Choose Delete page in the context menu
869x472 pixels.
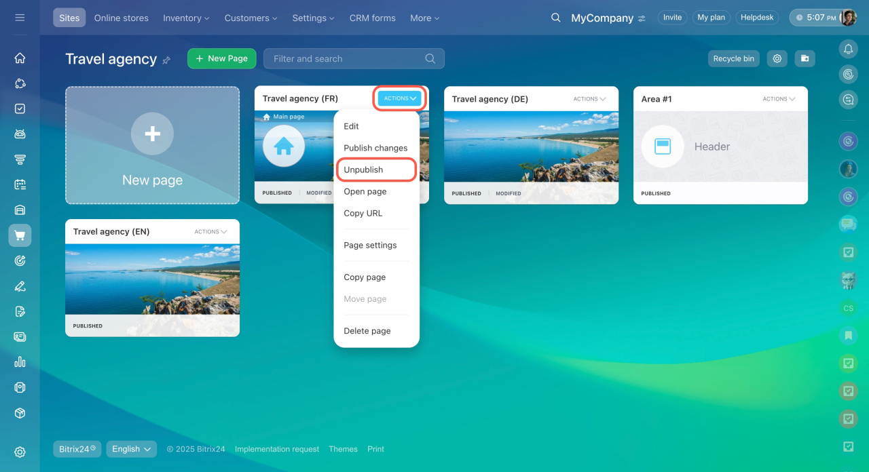(367, 331)
